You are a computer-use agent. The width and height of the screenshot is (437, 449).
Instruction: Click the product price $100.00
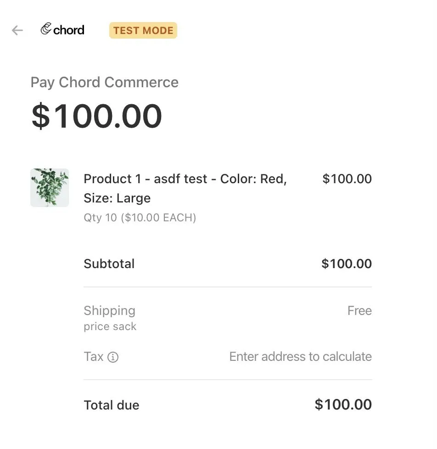(x=347, y=179)
